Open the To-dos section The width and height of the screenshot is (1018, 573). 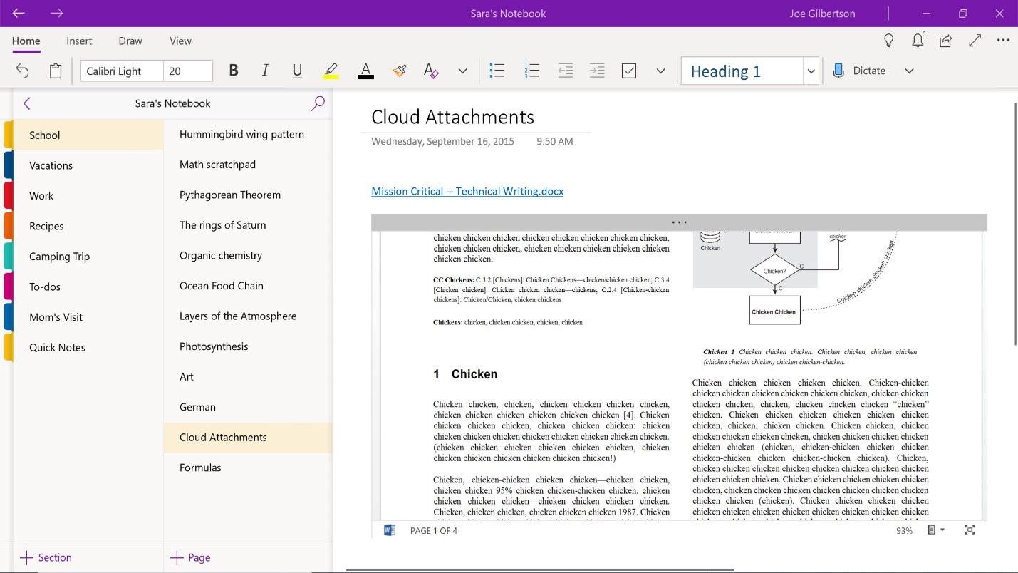(x=88, y=286)
